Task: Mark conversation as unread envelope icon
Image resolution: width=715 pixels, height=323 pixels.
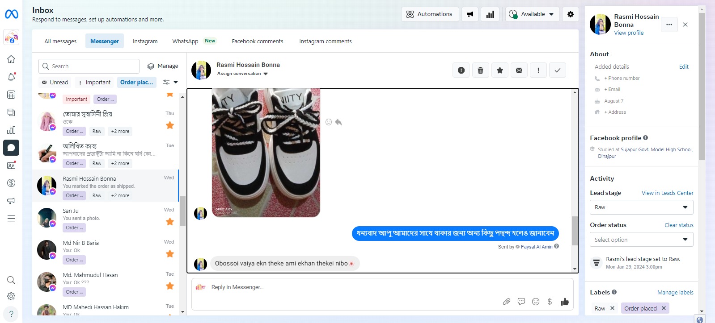Action: coord(519,70)
